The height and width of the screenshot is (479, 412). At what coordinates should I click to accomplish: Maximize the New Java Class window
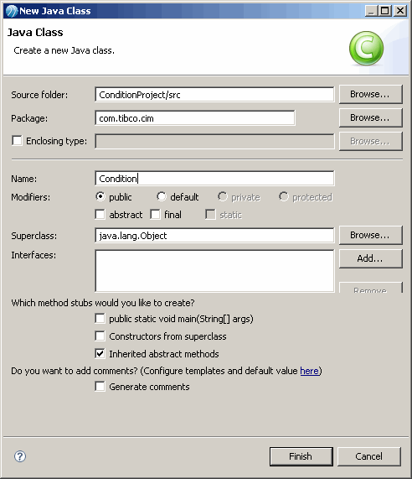click(x=385, y=11)
